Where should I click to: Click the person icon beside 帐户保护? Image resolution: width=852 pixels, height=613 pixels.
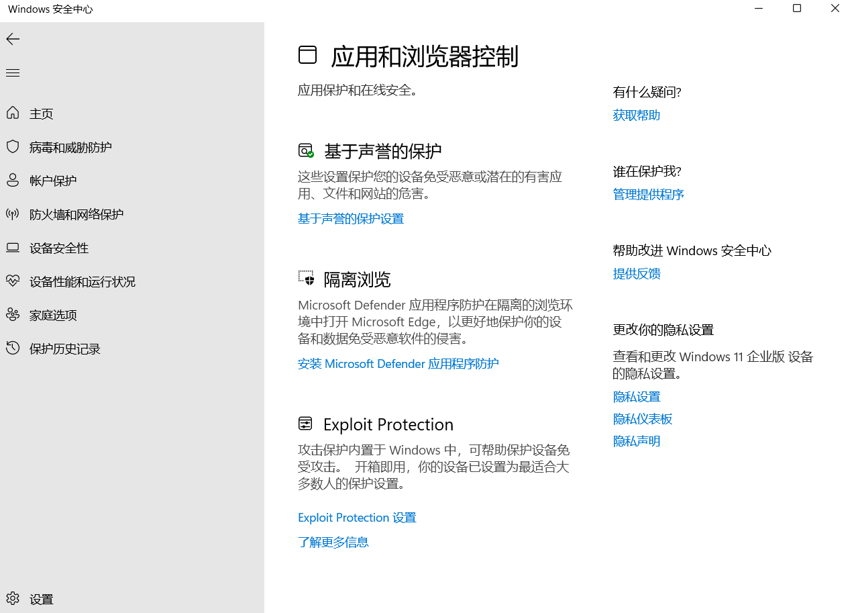[13, 180]
